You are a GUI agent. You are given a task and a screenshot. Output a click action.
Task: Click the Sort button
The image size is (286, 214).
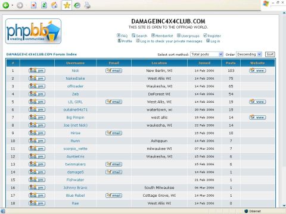[x=270, y=54]
